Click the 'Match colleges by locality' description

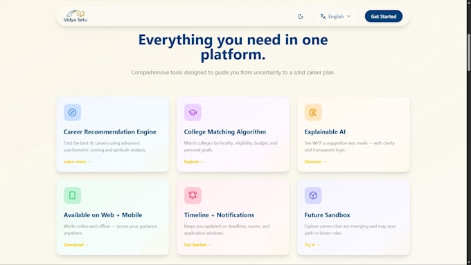pos(231,147)
